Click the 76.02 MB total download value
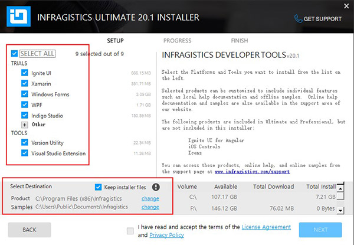Viewport: 354px width, 245px height. tap(282, 208)
